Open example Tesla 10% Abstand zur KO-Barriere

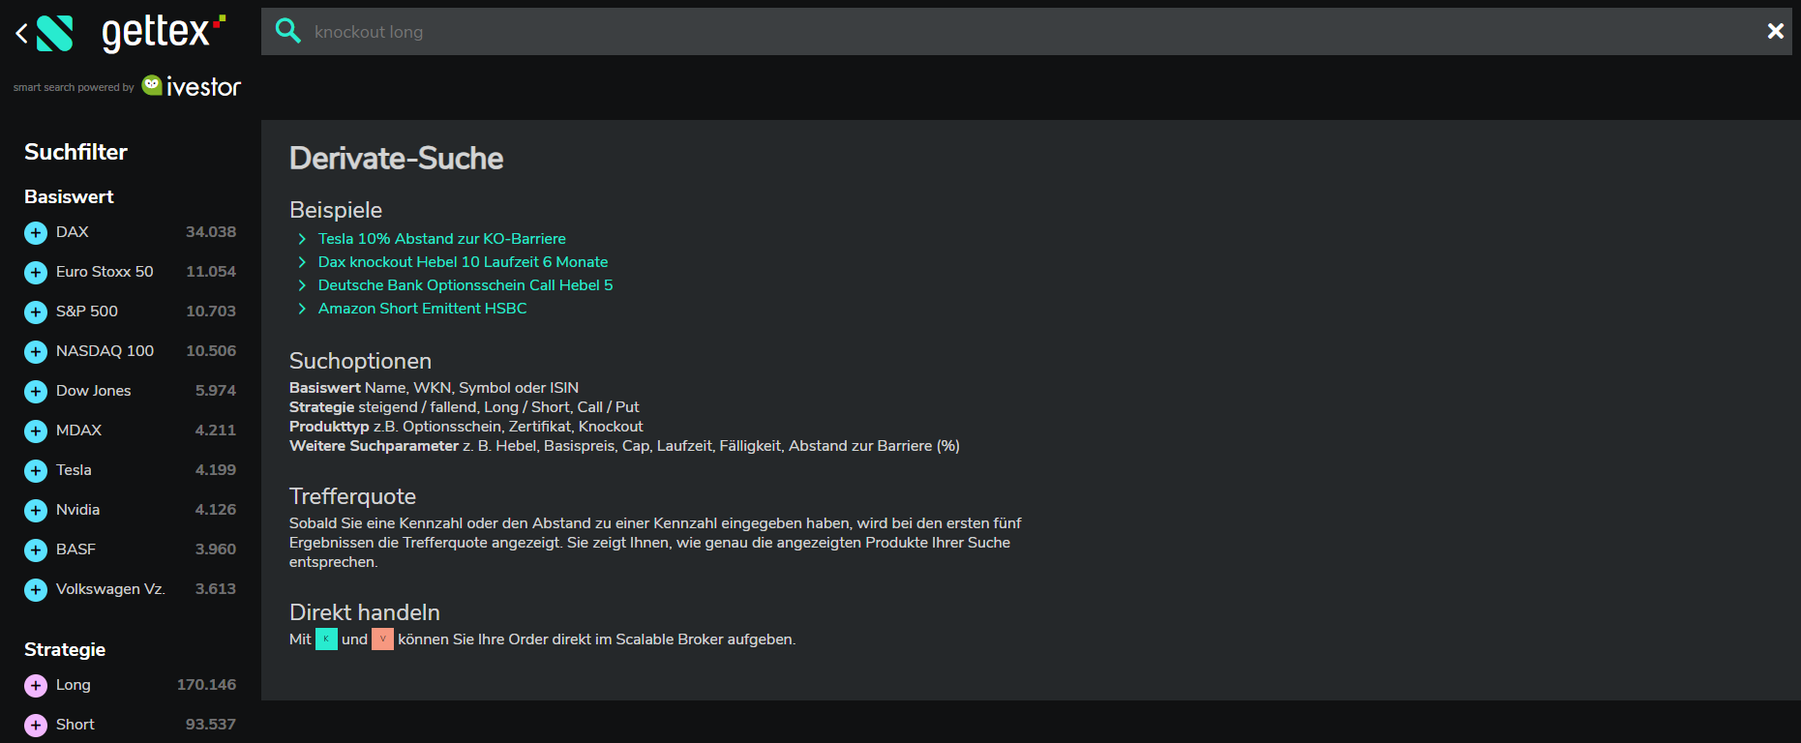click(x=441, y=239)
